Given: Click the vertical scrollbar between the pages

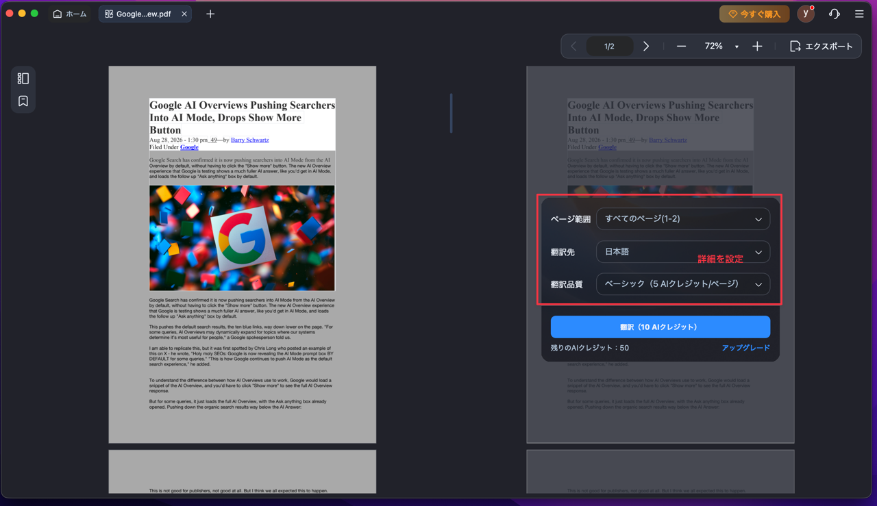Looking at the screenshot, I should coord(451,113).
